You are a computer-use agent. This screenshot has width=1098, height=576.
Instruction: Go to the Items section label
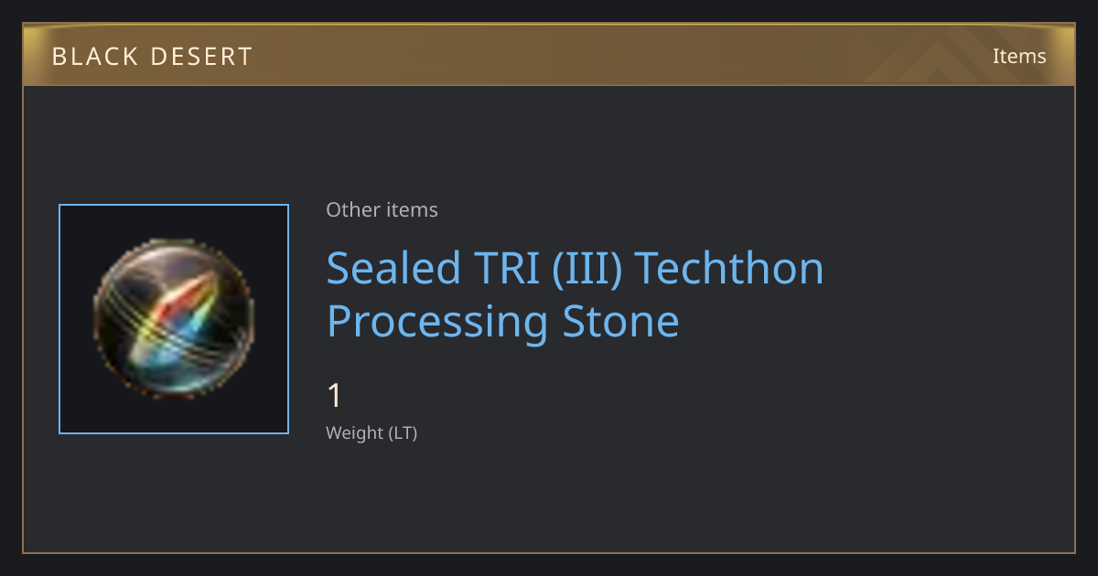point(1019,56)
